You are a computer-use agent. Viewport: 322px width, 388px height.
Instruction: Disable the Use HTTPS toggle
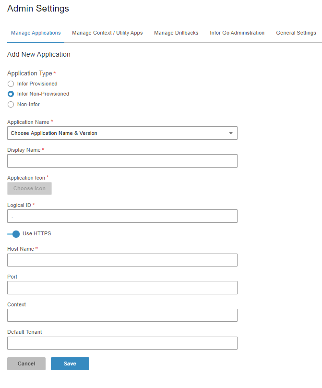click(x=13, y=234)
